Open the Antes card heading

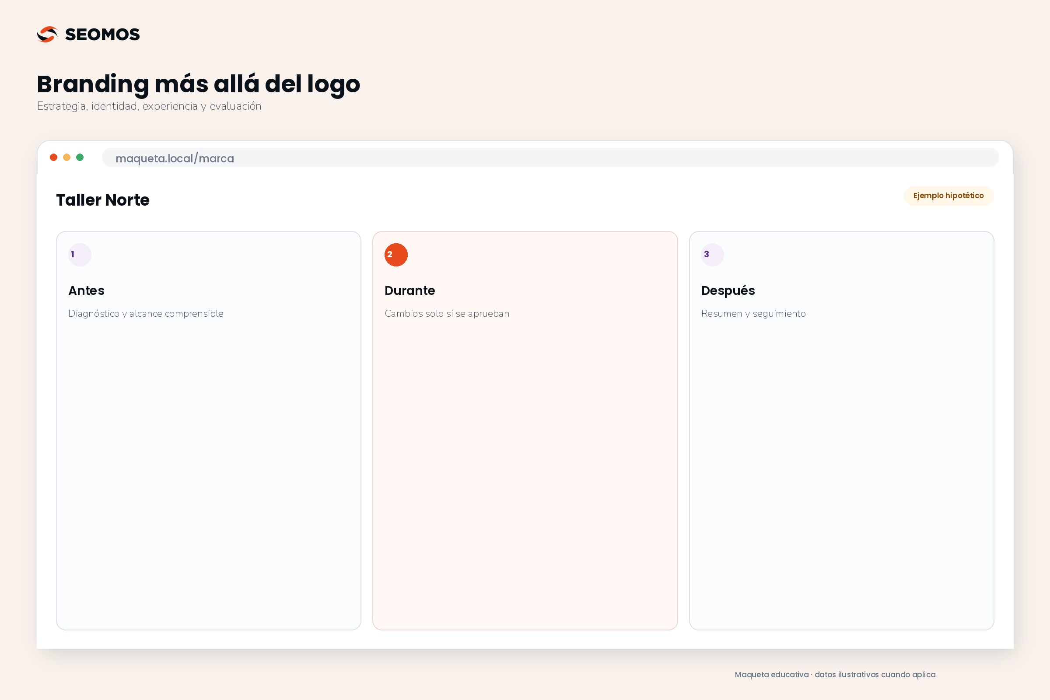click(x=86, y=290)
